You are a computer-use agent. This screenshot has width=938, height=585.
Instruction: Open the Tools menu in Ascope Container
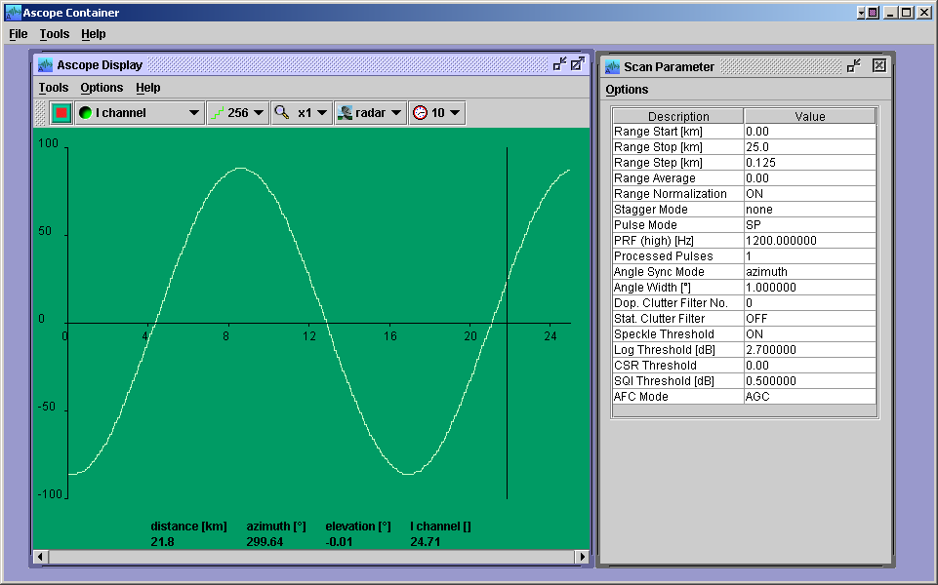tap(55, 34)
